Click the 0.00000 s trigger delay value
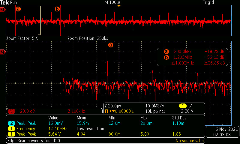This screenshot has height=144, width=240. tap(124, 111)
